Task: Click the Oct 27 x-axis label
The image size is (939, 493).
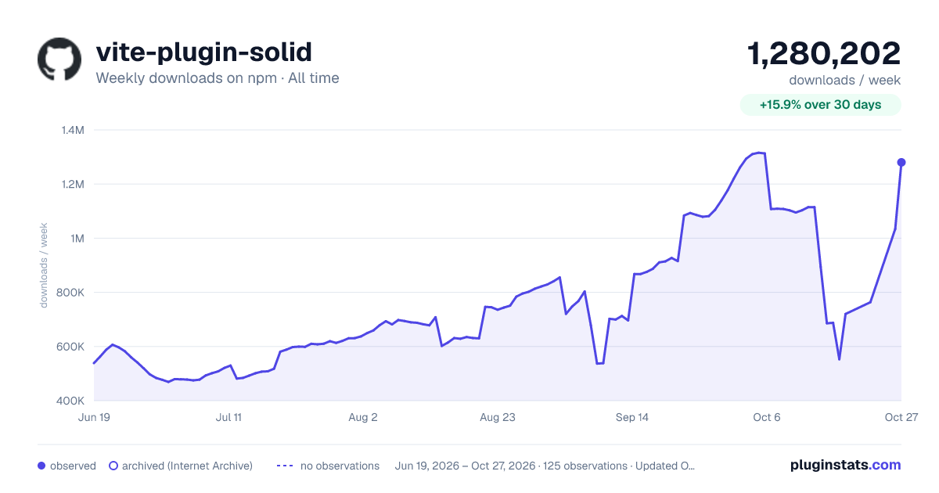Action: point(901,417)
